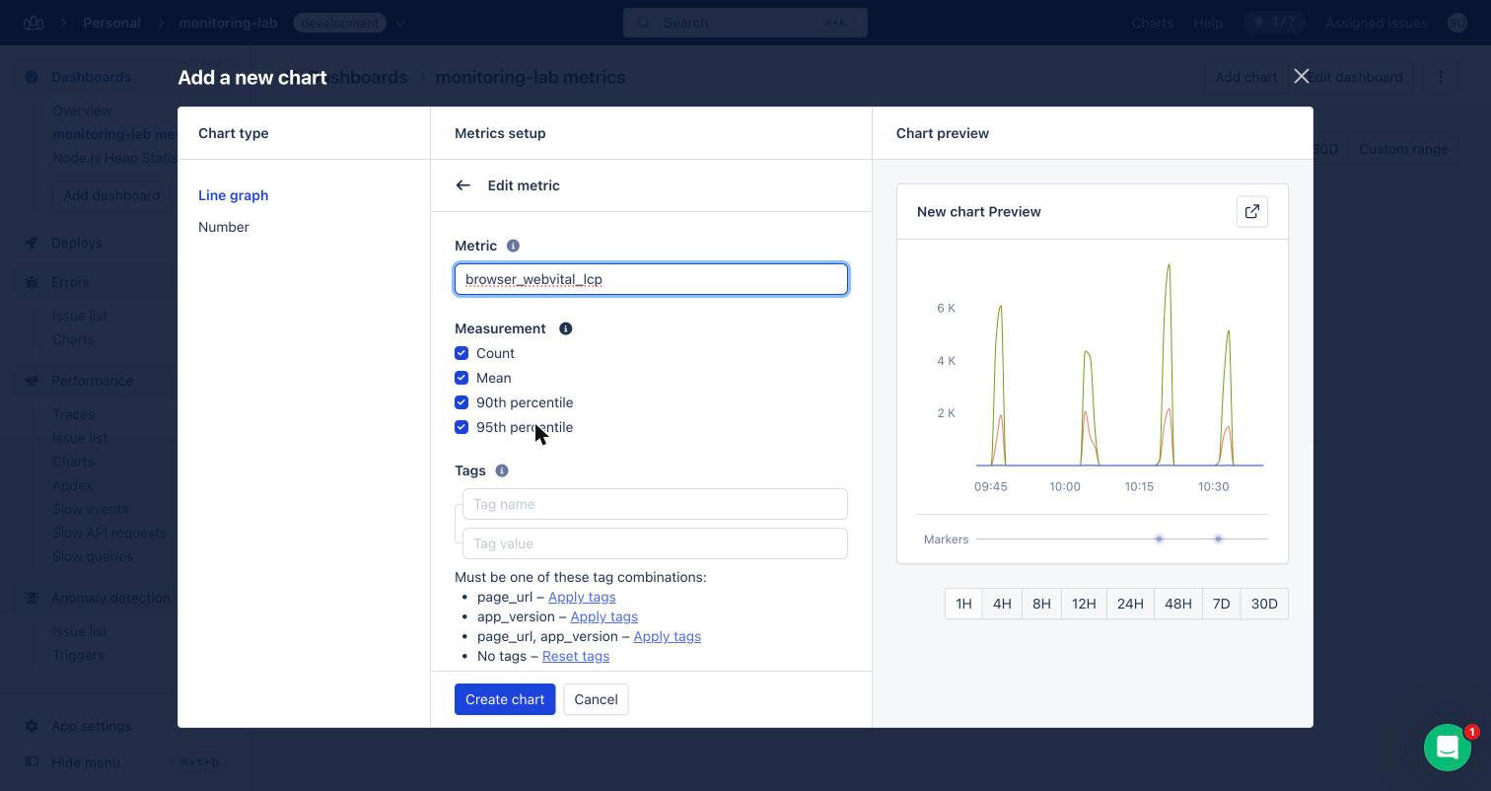Click the user avatar icon in the header
The height and width of the screenshot is (791, 1491).
[1457, 23]
